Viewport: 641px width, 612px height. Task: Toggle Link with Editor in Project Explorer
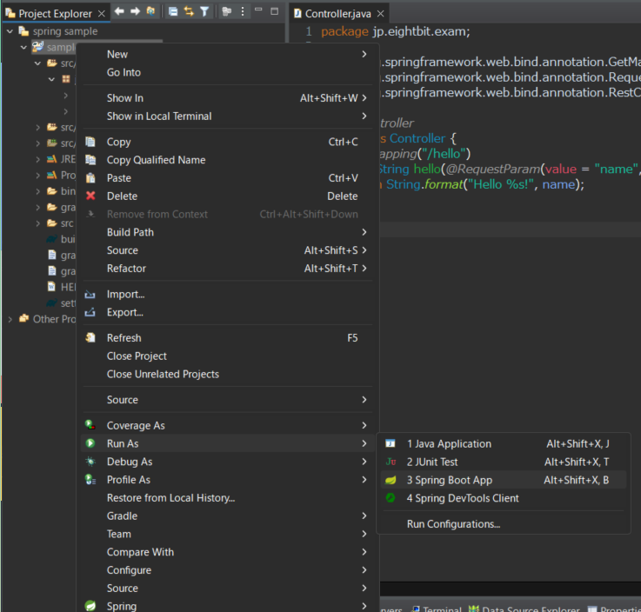click(189, 12)
